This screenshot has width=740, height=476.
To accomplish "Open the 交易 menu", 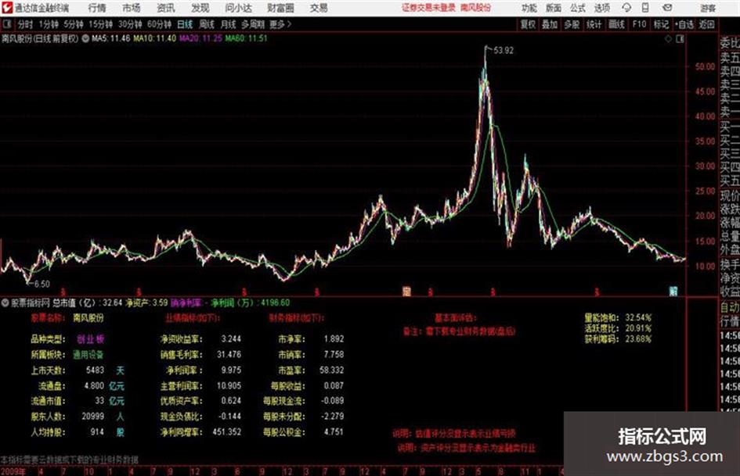I will tap(319, 8).
